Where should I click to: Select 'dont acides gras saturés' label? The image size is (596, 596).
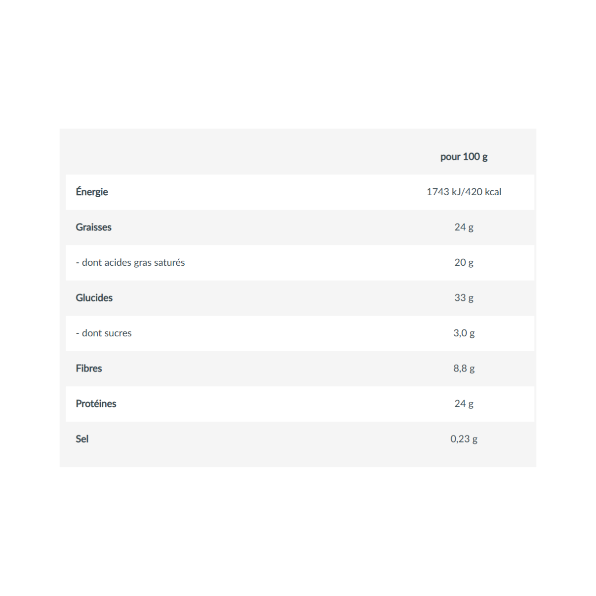click(130, 262)
